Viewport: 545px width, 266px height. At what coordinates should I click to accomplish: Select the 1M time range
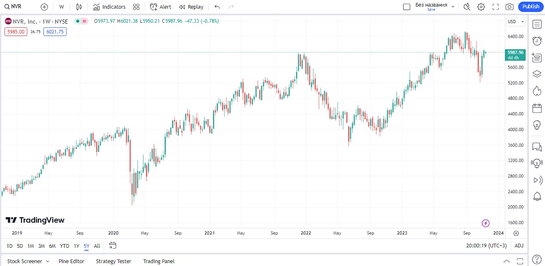click(31, 246)
